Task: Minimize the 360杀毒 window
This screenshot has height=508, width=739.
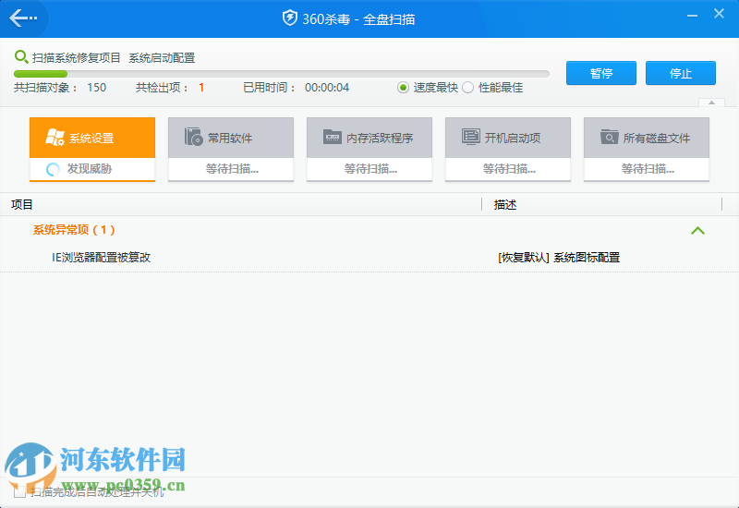Action: click(692, 16)
